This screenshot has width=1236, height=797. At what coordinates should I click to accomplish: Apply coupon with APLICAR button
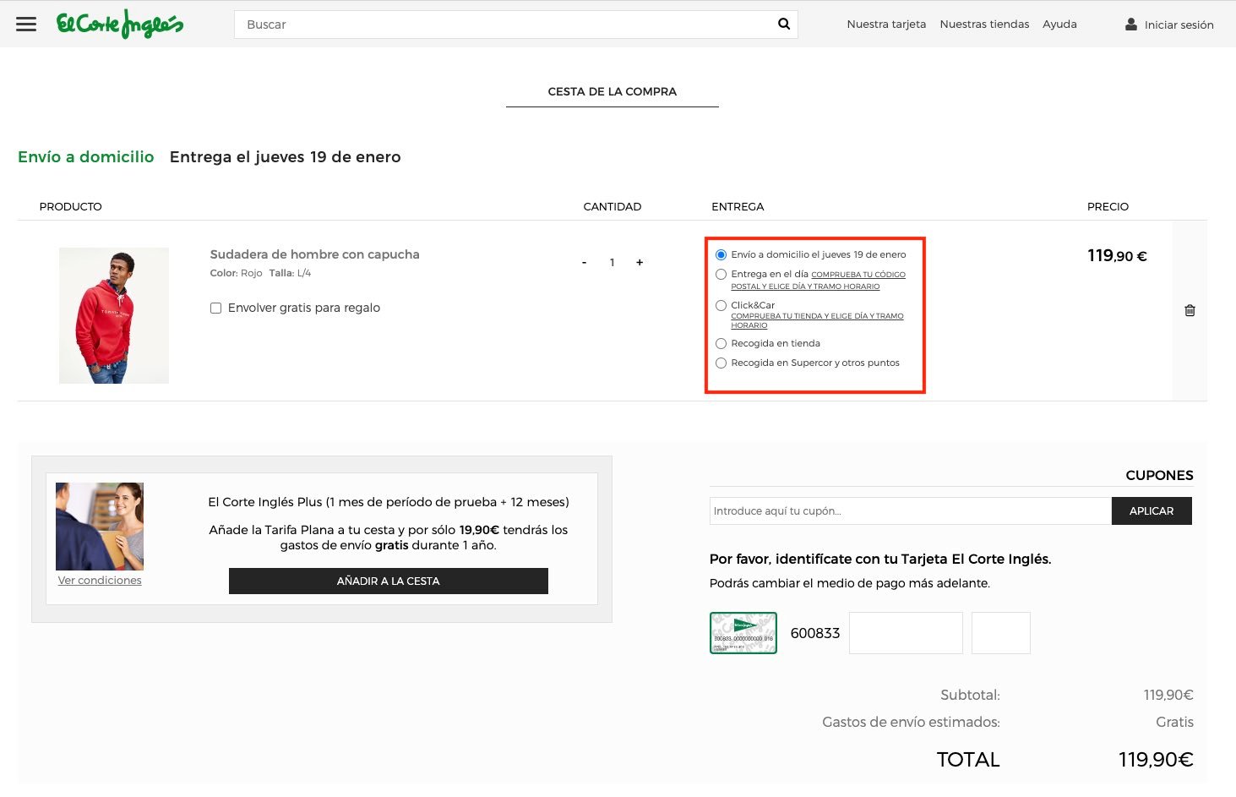click(x=1152, y=510)
